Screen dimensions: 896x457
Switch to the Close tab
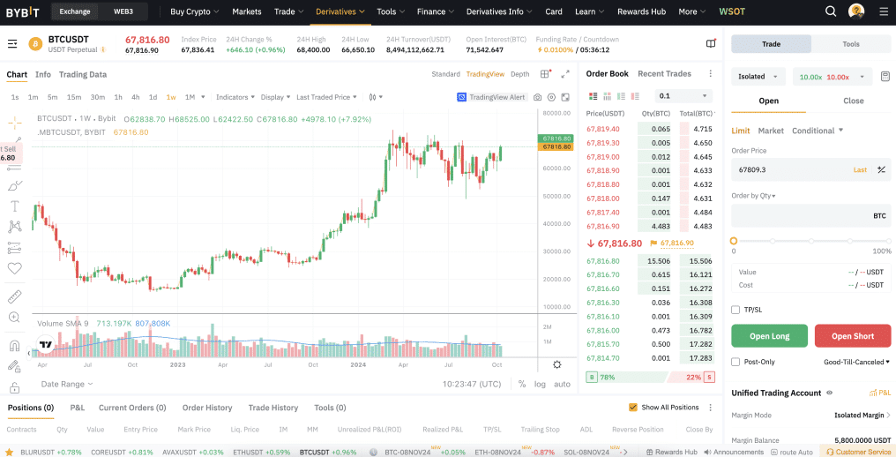(853, 101)
